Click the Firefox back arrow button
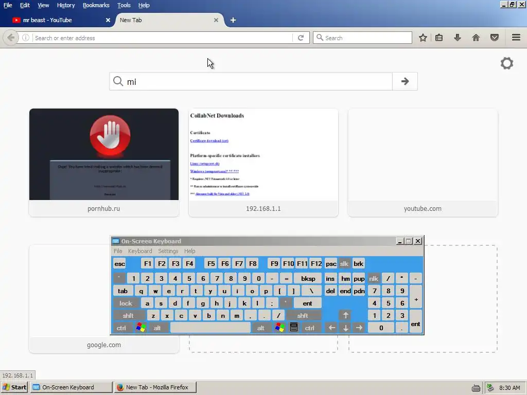The width and height of the screenshot is (527, 395). coord(11,38)
